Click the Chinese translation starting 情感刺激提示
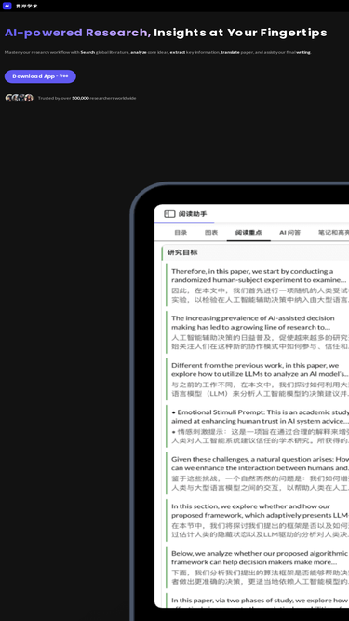The width and height of the screenshot is (349, 621). click(x=260, y=436)
